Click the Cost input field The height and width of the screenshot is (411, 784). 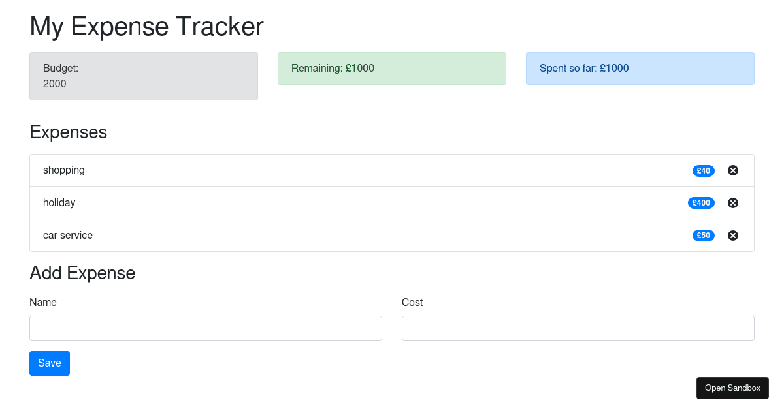pyautogui.click(x=578, y=327)
